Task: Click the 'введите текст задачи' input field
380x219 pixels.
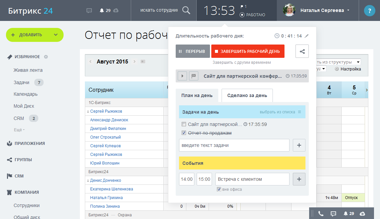Action: tap(234, 145)
